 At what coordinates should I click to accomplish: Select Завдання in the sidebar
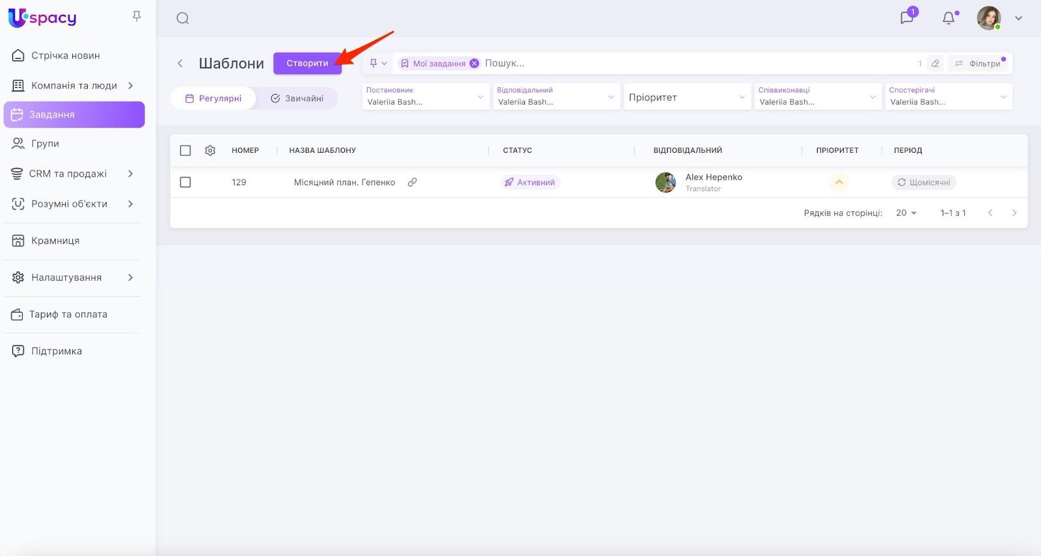pyautogui.click(x=74, y=114)
